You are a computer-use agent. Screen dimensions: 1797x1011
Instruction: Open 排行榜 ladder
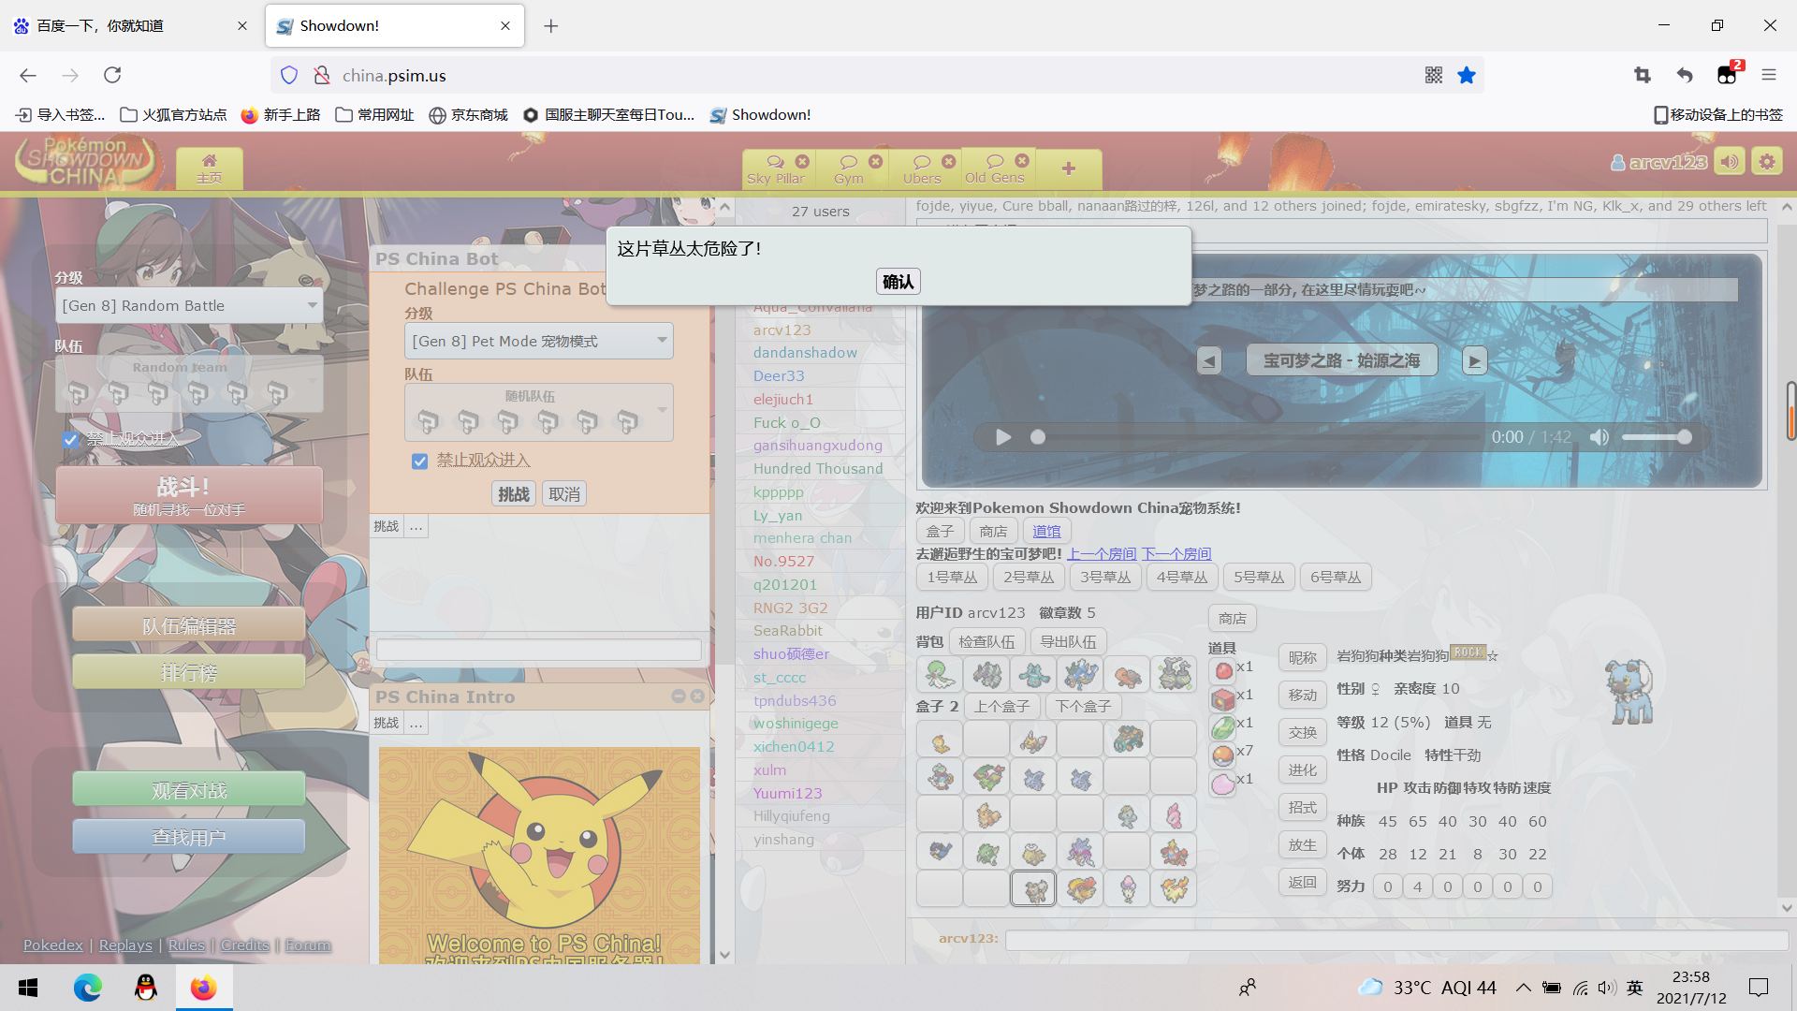coord(189,672)
